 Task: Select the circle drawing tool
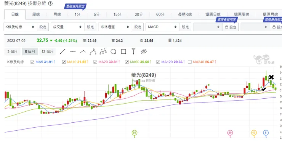pos(113,51)
